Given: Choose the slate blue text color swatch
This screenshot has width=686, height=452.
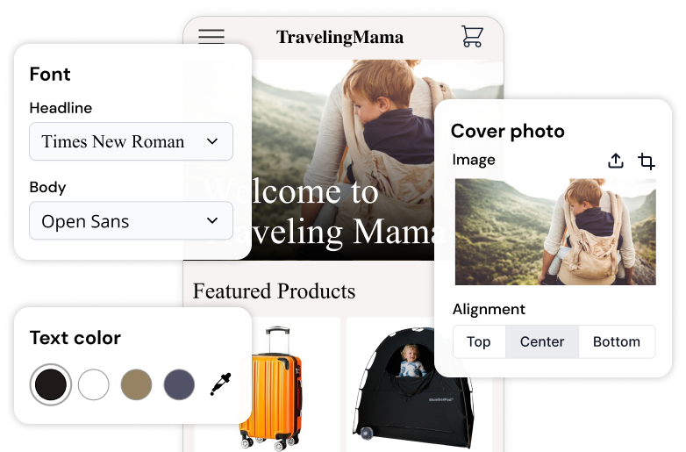Looking at the screenshot, I should coord(179,384).
